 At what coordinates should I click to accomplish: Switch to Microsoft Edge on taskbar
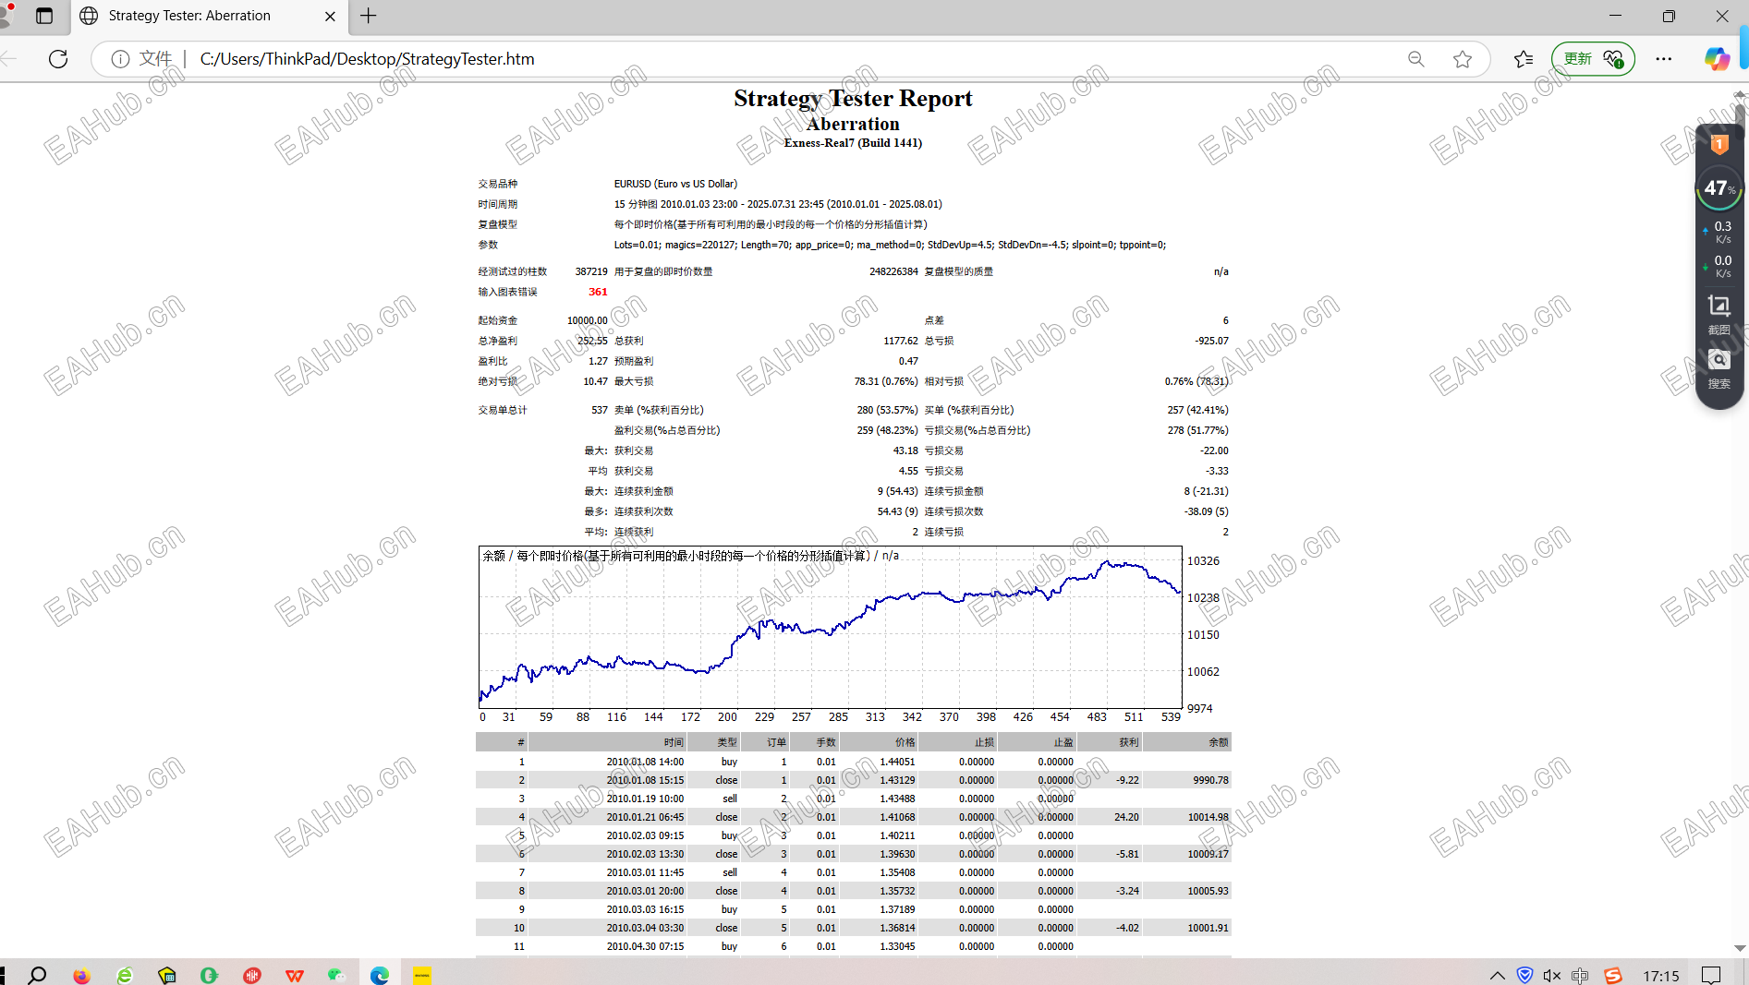[380, 975]
